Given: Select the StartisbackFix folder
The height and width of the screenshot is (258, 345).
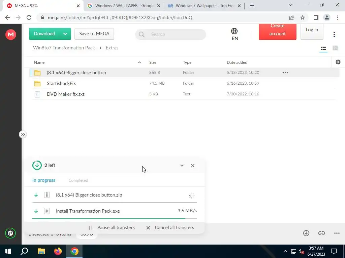Looking at the screenshot, I should pyautogui.click(x=184, y=83).
